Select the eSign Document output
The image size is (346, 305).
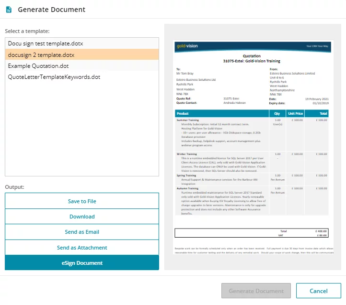point(82,263)
